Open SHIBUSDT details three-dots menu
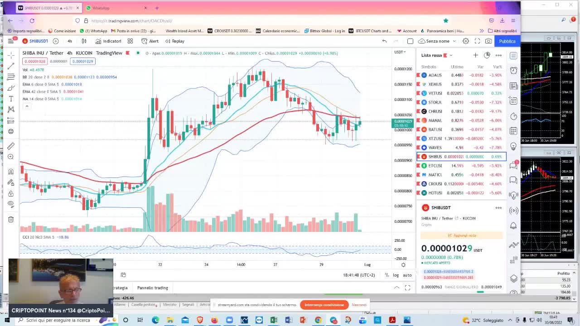 (498, 208)
